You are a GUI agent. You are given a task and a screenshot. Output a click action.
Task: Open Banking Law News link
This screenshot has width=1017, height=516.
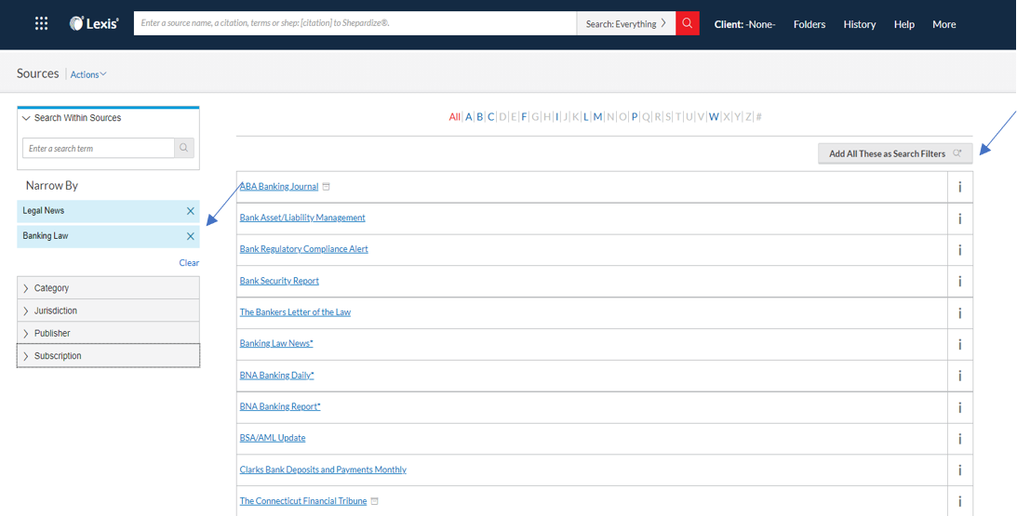[276, 344]
